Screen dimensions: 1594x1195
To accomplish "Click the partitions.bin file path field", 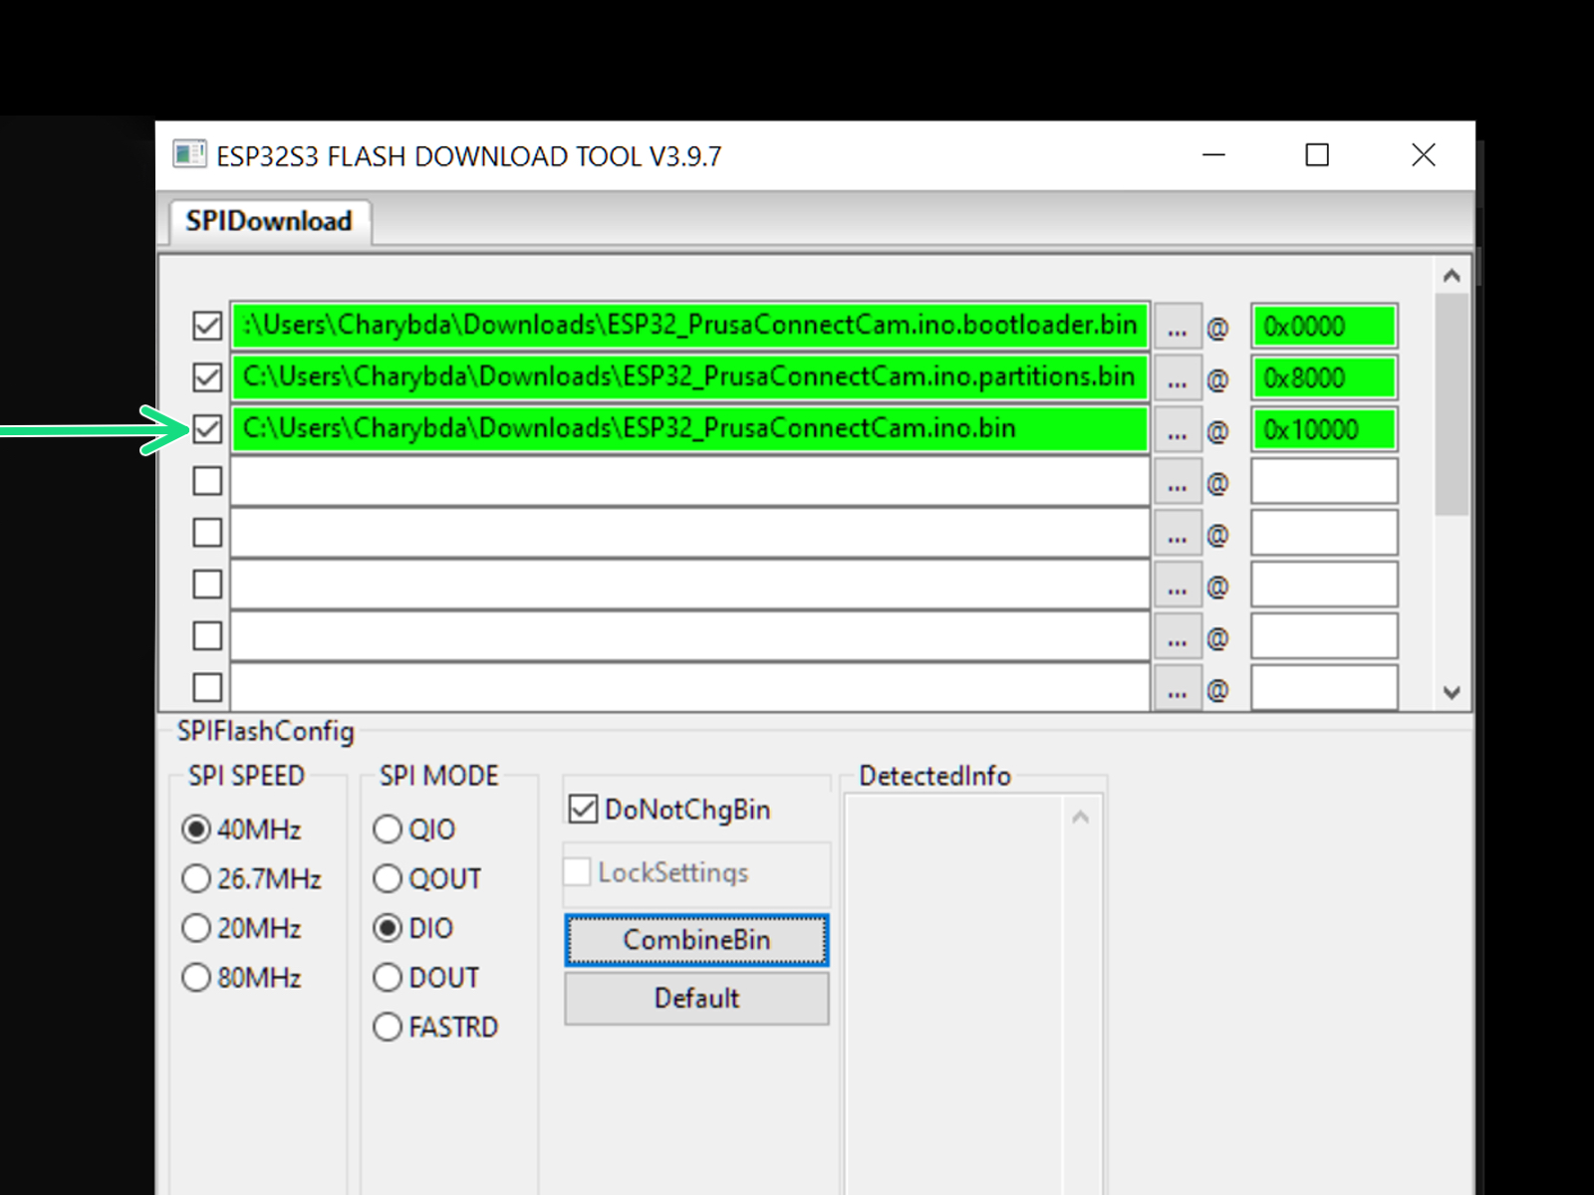I will coord(690,377).
